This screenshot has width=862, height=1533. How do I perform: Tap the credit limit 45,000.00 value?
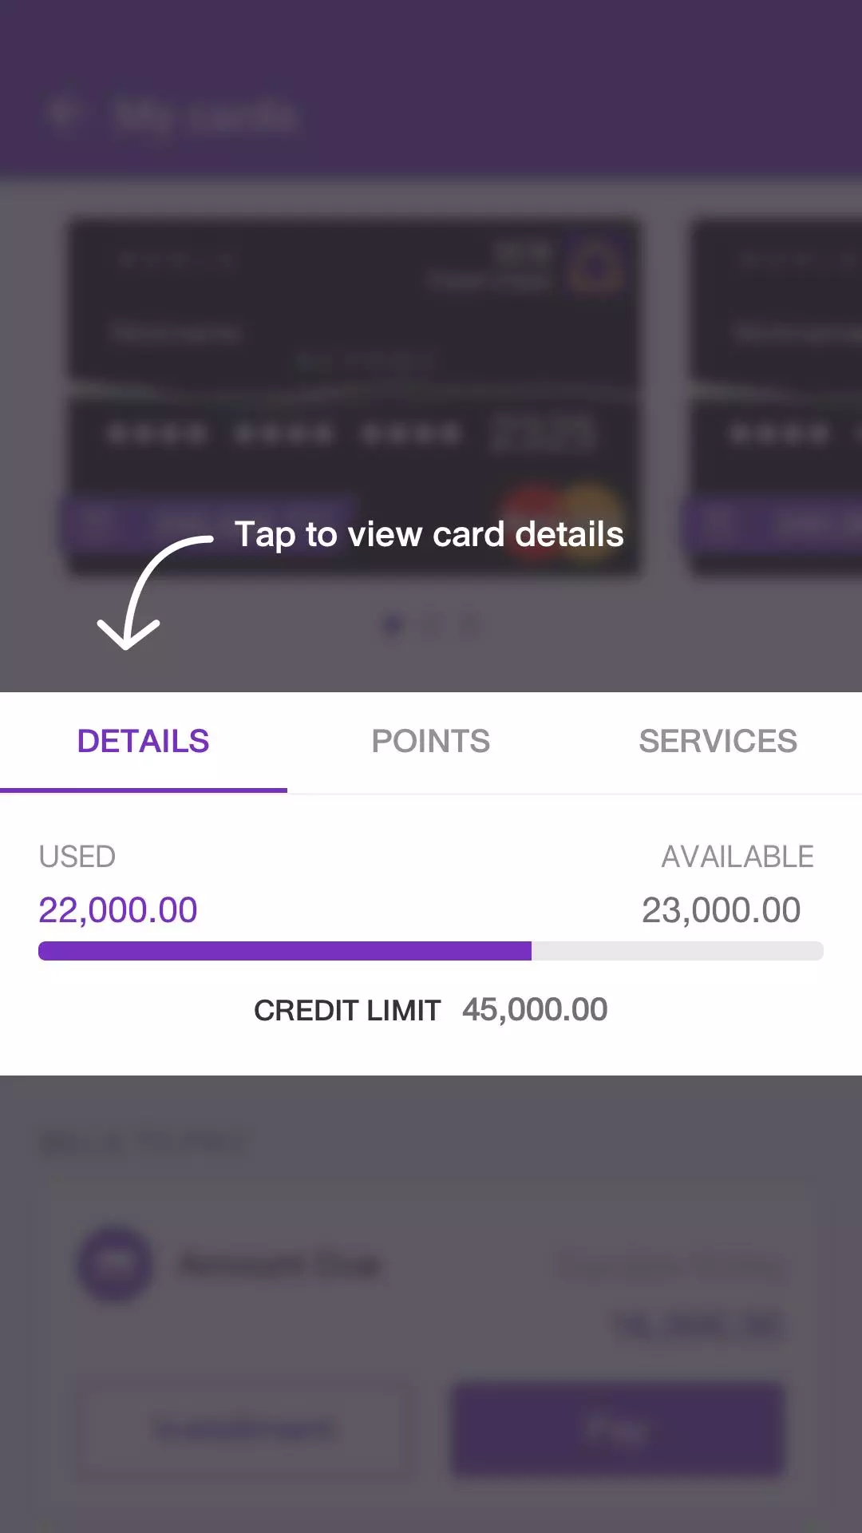[x=535, y=1010]
